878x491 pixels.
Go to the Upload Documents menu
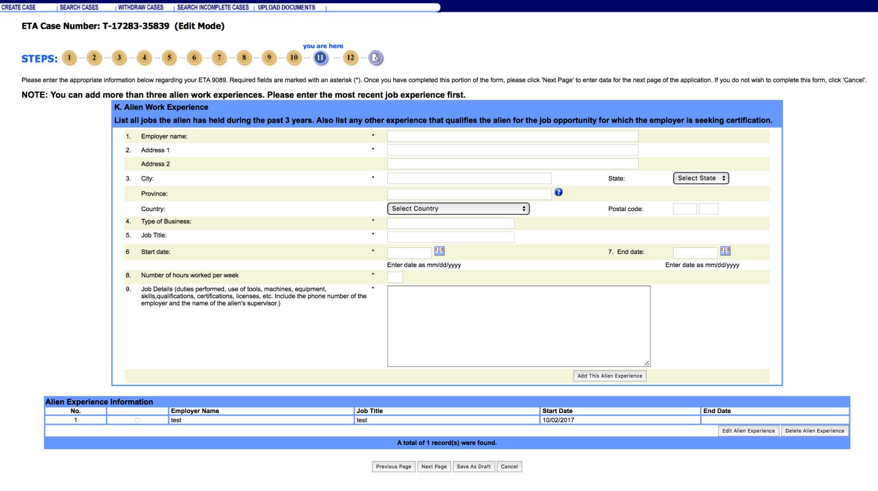click(x=287, y=7)
